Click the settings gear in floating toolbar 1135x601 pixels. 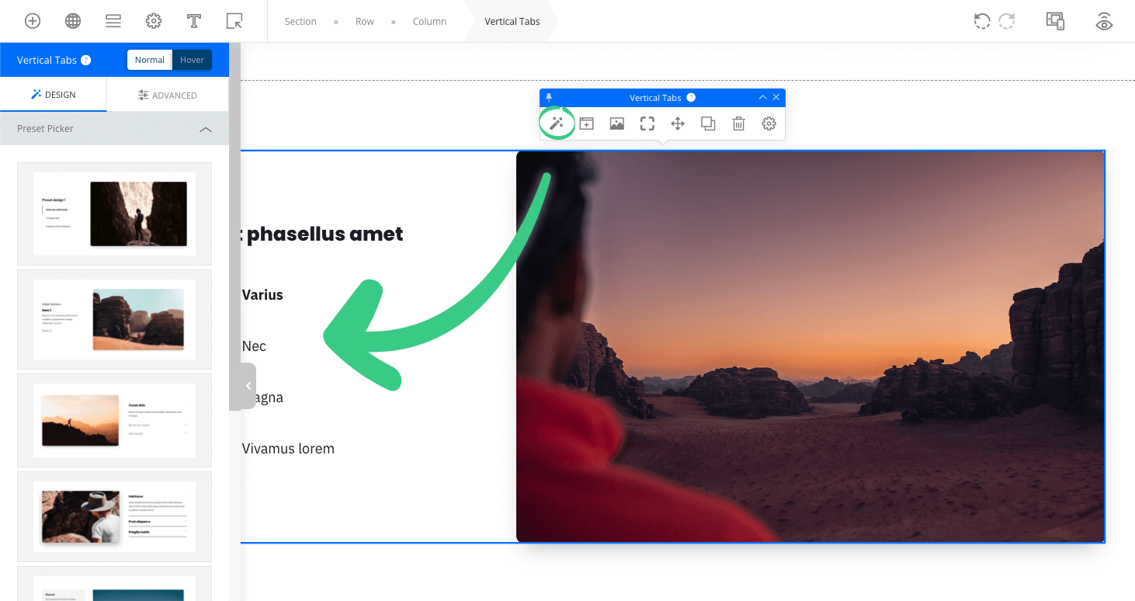769,123
